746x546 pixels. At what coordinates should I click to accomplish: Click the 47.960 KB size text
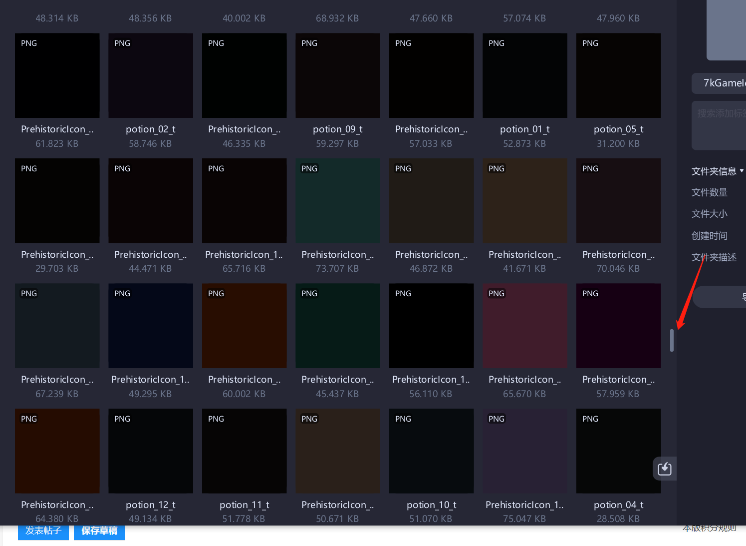[618, 18]
